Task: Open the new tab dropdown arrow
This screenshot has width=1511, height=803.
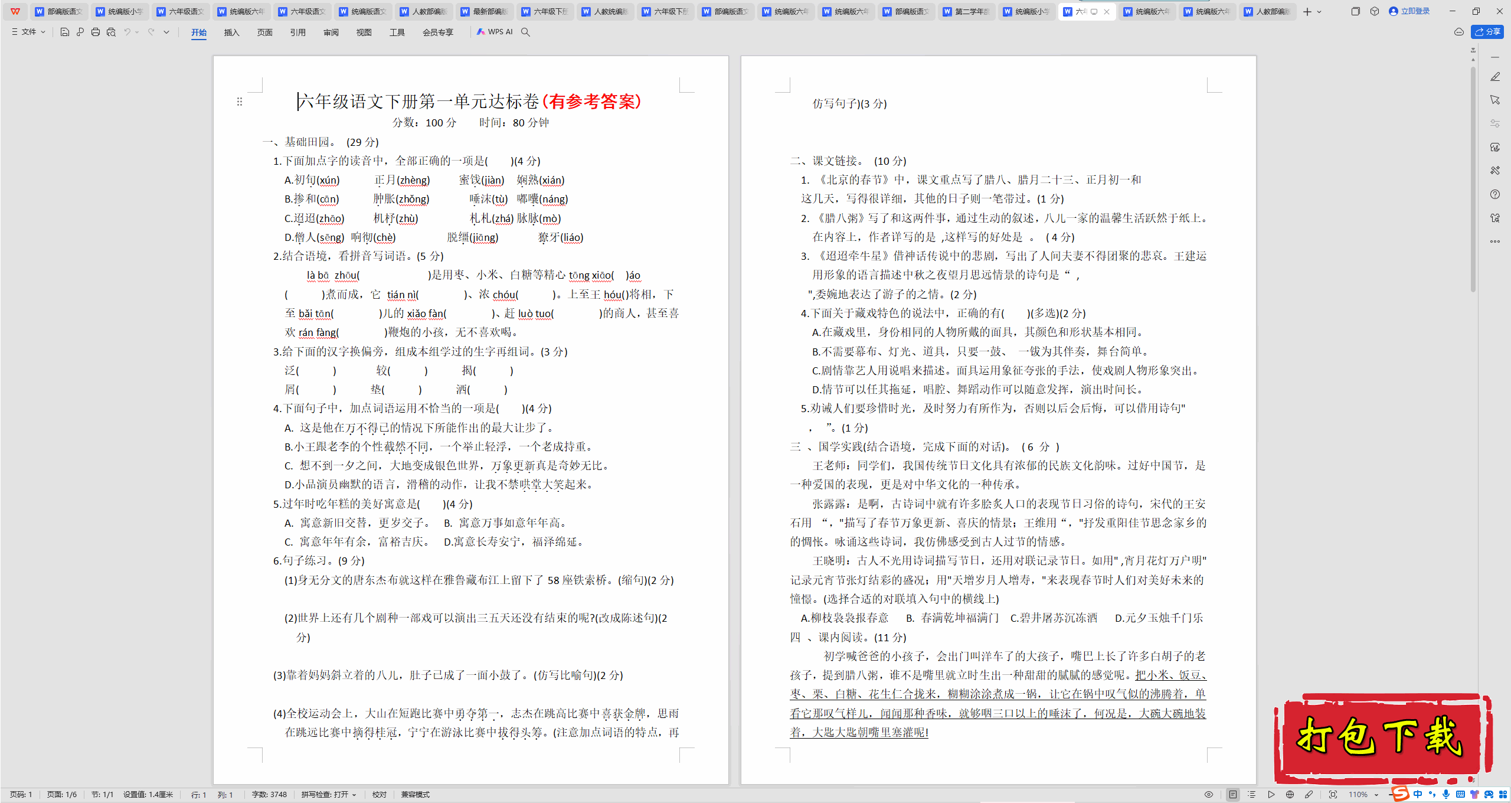Action: (x=1319, y=12)
